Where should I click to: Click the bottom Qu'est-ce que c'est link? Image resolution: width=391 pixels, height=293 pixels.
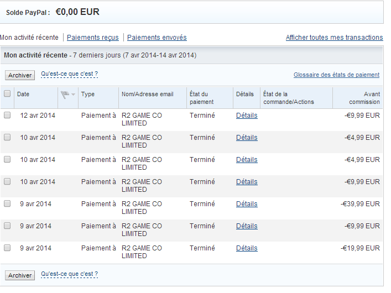(x=69, y=274)
